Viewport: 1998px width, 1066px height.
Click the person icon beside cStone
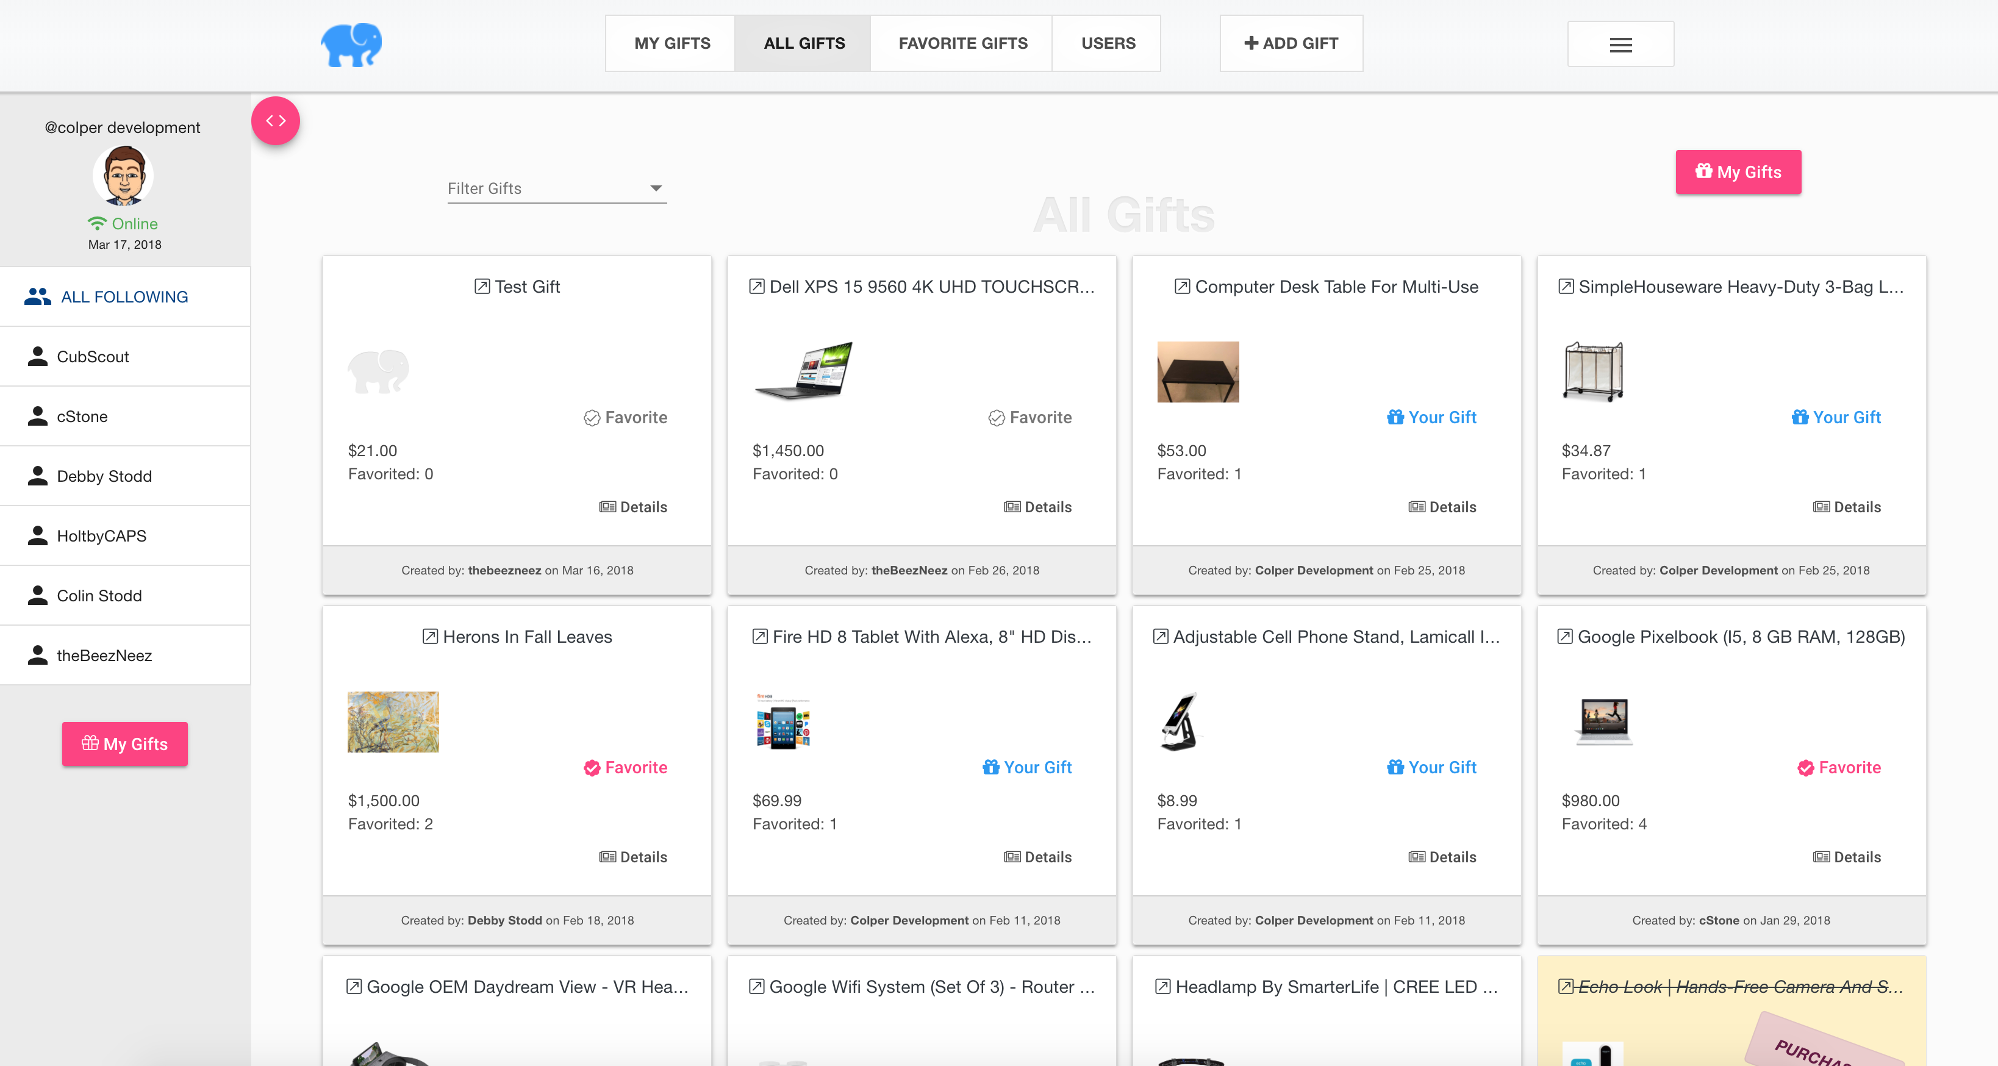click(37, 416)
